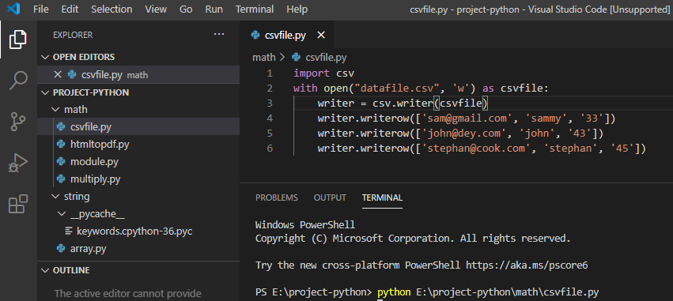Place cursor on csv.writer(csvfile) line

[x=403, y=103]
